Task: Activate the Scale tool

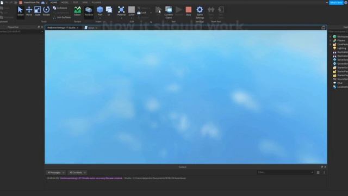Action: pos(38,11)
